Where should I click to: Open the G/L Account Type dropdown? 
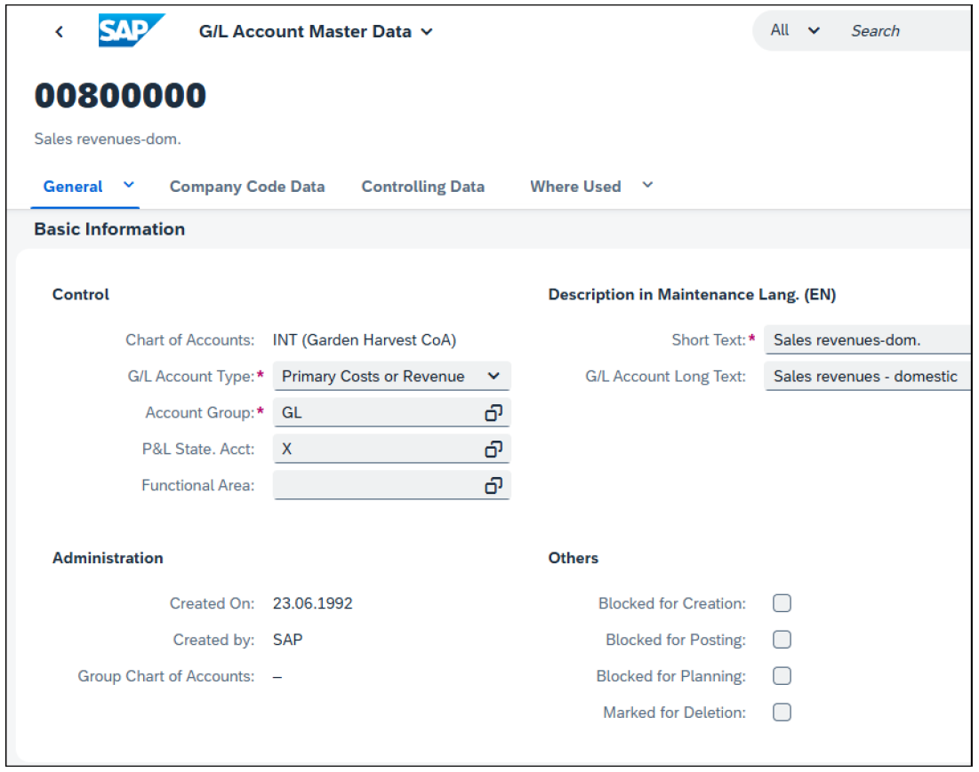pyautogui.click(x=494, y=377)
